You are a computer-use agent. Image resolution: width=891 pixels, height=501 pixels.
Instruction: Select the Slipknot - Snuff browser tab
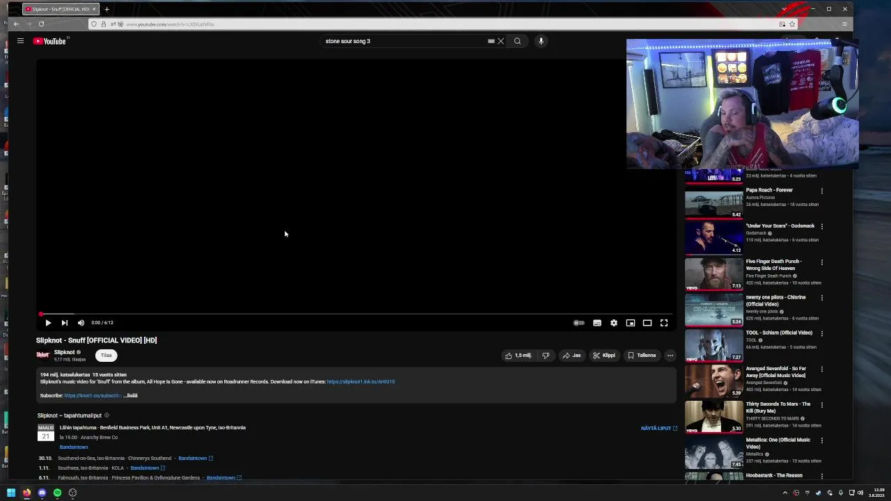point(59,9)
